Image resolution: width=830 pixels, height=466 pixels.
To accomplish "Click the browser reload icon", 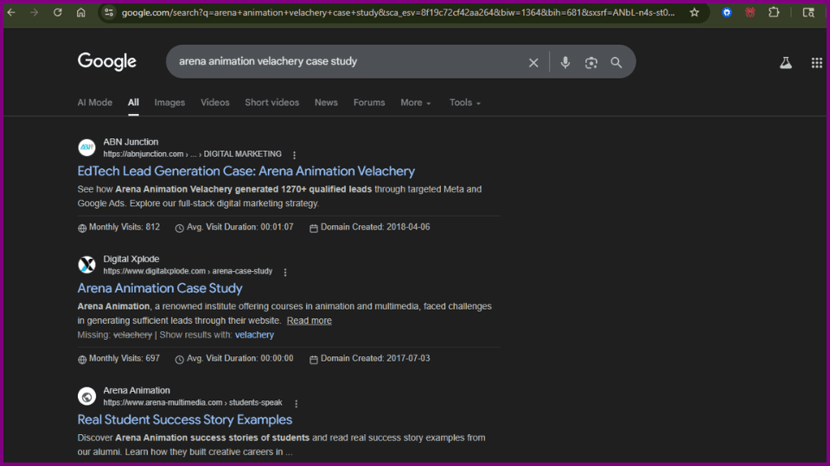I will 58,13.
